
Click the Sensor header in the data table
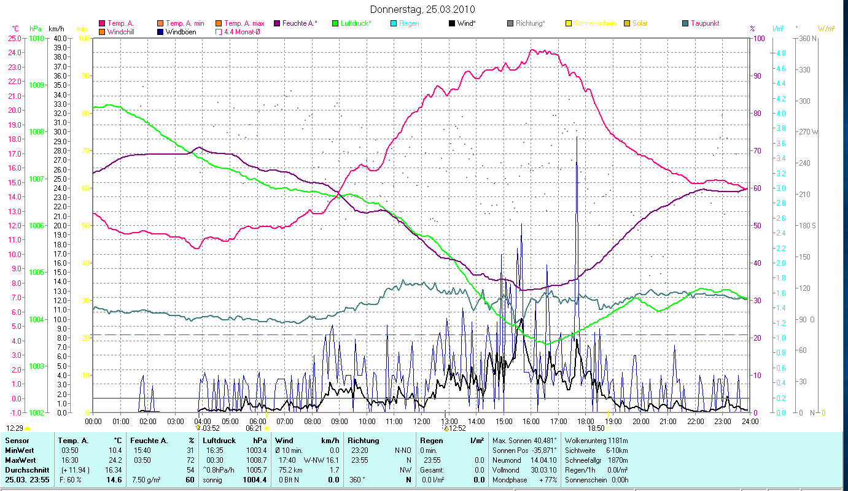pyautogui.click(x=16, y=441)
